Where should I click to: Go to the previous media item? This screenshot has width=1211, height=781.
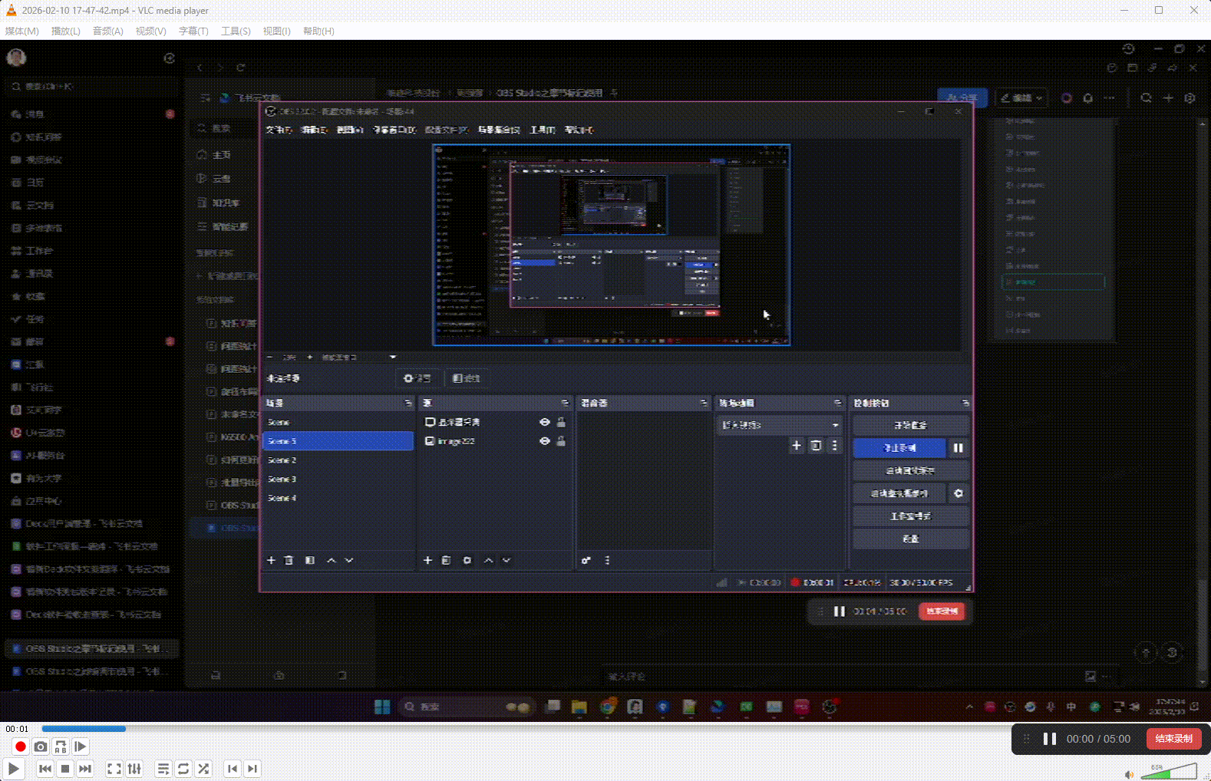click(x=45, y=769)
